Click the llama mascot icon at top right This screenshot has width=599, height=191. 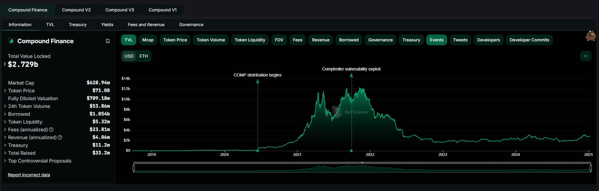click(591, 36)
